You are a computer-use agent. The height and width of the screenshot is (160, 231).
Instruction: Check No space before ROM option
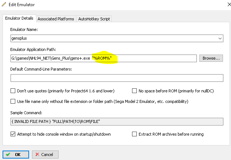tap(135, 91)
